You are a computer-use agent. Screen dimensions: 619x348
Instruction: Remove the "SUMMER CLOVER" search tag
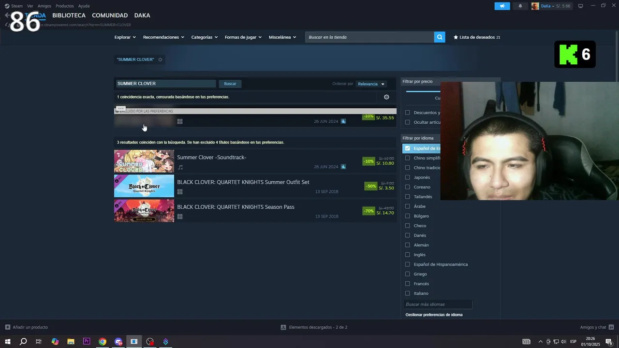(160, 59)
